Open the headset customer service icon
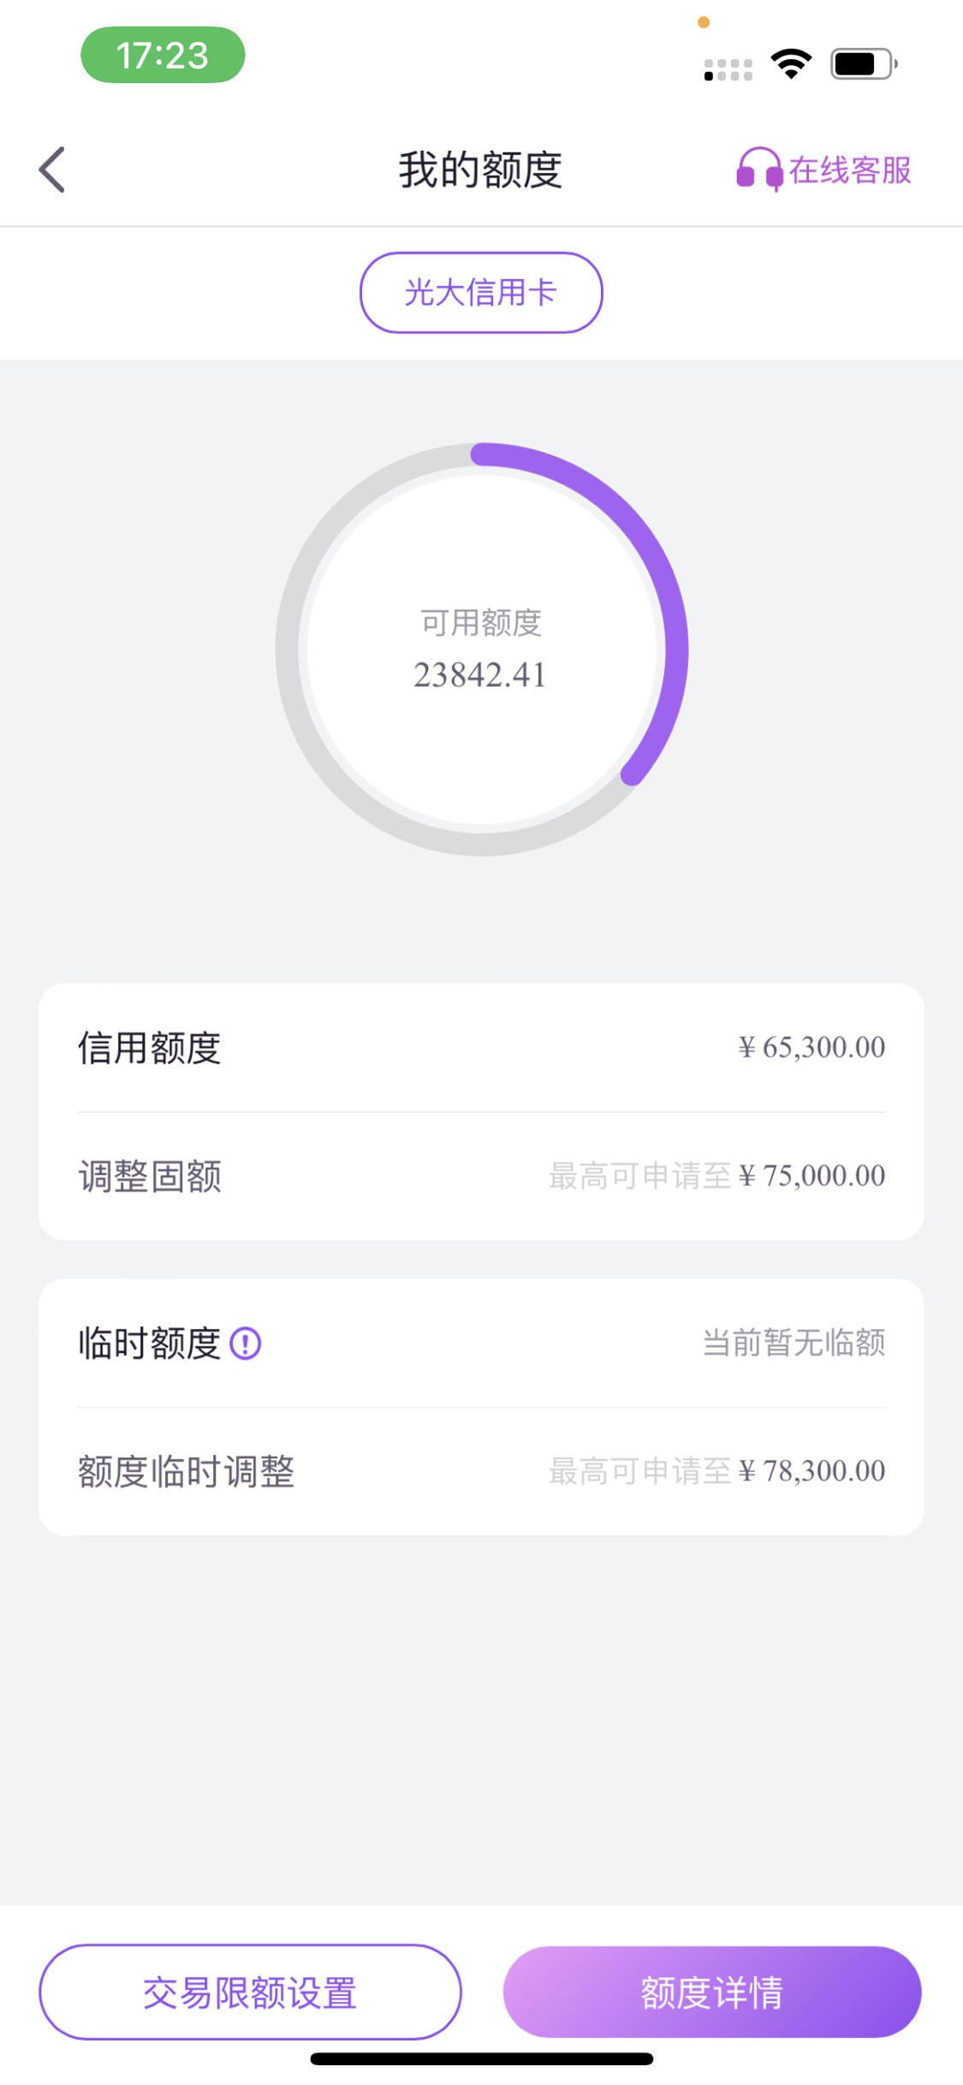This screenshot has width=963, height=2085. click(759, 169)
